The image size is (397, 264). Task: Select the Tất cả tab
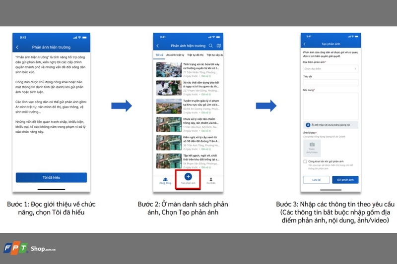click(x=159, y=55)
